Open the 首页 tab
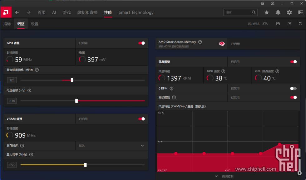Screen dimensions: 306x180 click(x=41, y=12)
